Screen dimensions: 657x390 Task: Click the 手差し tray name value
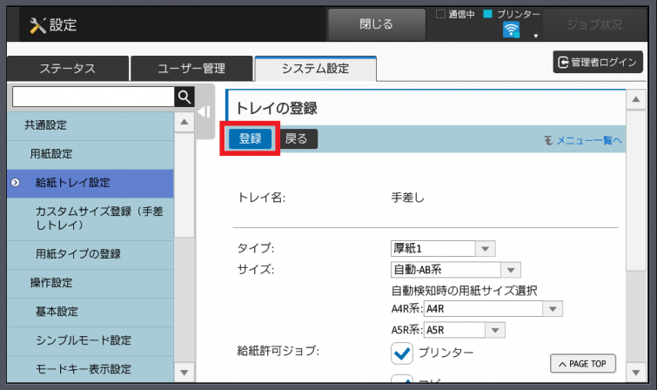(408, 198)
